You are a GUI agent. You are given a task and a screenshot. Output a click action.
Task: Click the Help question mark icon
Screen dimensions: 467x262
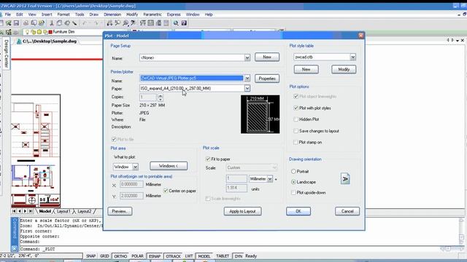[x=184, y=23]
